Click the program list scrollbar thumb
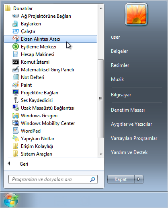The image size is (168, 208). (100, 99)
